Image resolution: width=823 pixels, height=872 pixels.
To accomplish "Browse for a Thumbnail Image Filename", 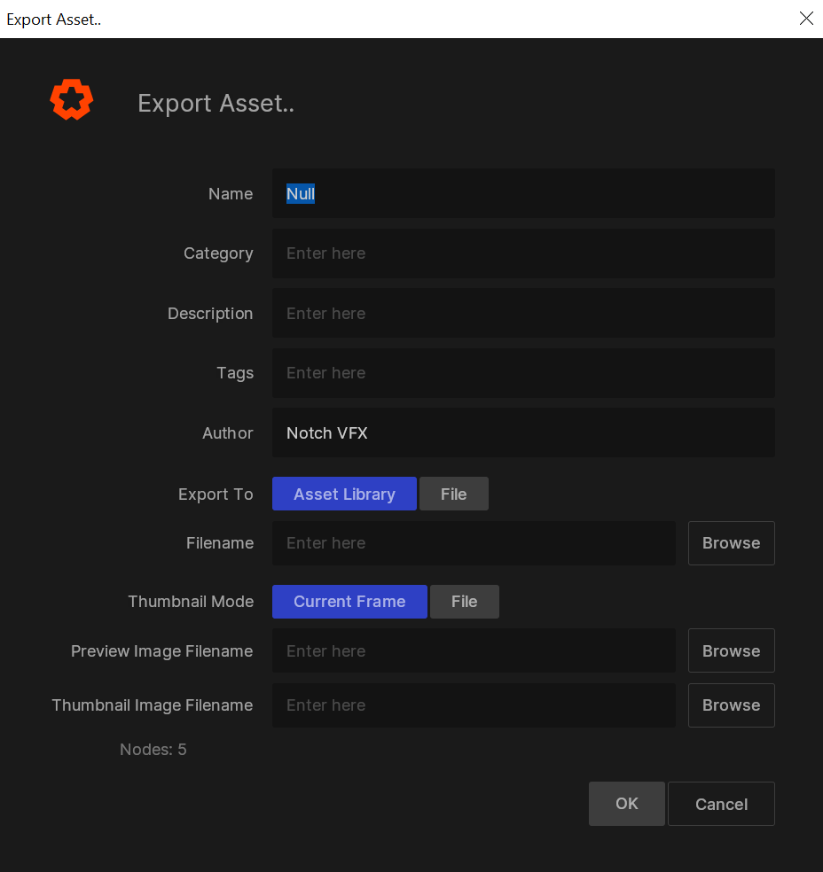I will pyautogui.click(x=731, y=705).
